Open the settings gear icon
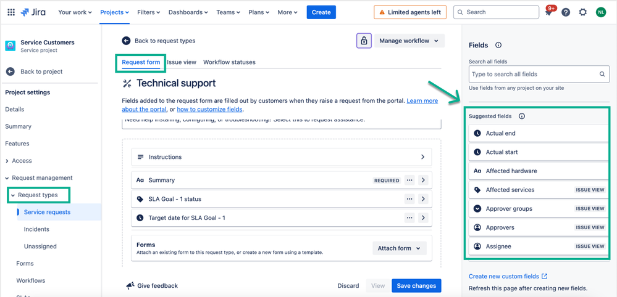This screenshot has width=617, height=297. 583,12
